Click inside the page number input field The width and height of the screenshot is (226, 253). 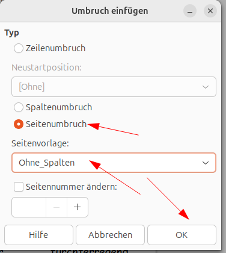coord(29,207)
